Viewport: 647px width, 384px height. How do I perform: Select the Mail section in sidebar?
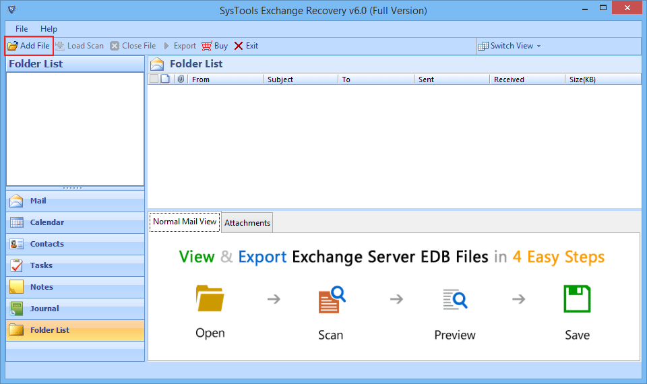click(75, 201)
